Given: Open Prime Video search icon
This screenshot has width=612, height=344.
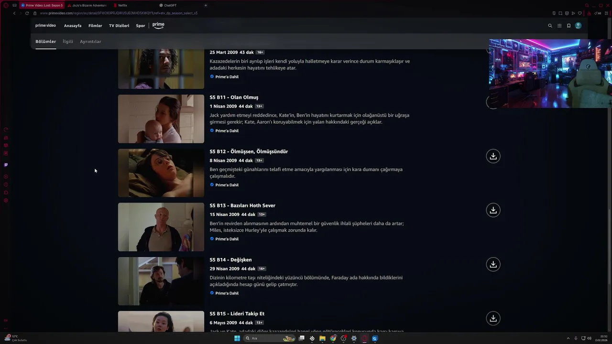Looking at the screenshot, I should (550, 26).
